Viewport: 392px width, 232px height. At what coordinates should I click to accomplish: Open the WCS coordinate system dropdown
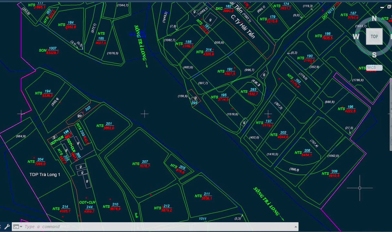(x=374, y=68)
